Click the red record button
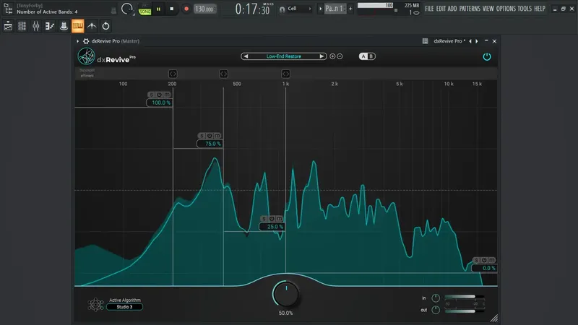This screenshot has width=578, height=325. click(186, 9)
